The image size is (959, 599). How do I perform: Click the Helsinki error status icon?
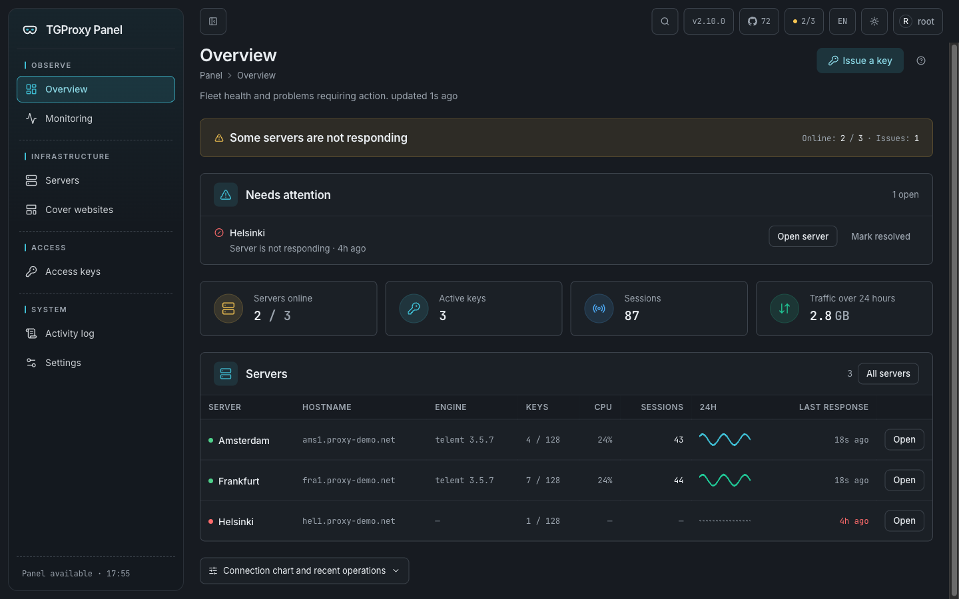point(219,233)
